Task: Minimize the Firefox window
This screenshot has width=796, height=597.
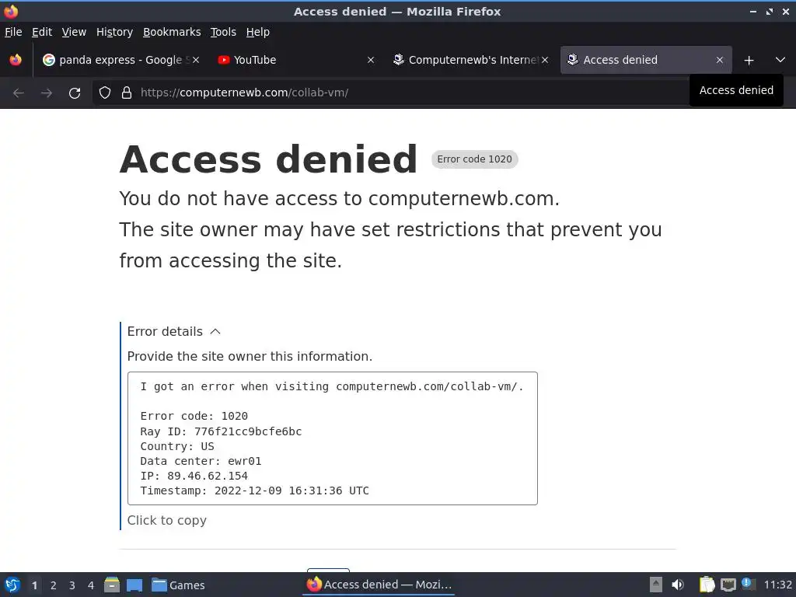Action: [x=753, y=11]
